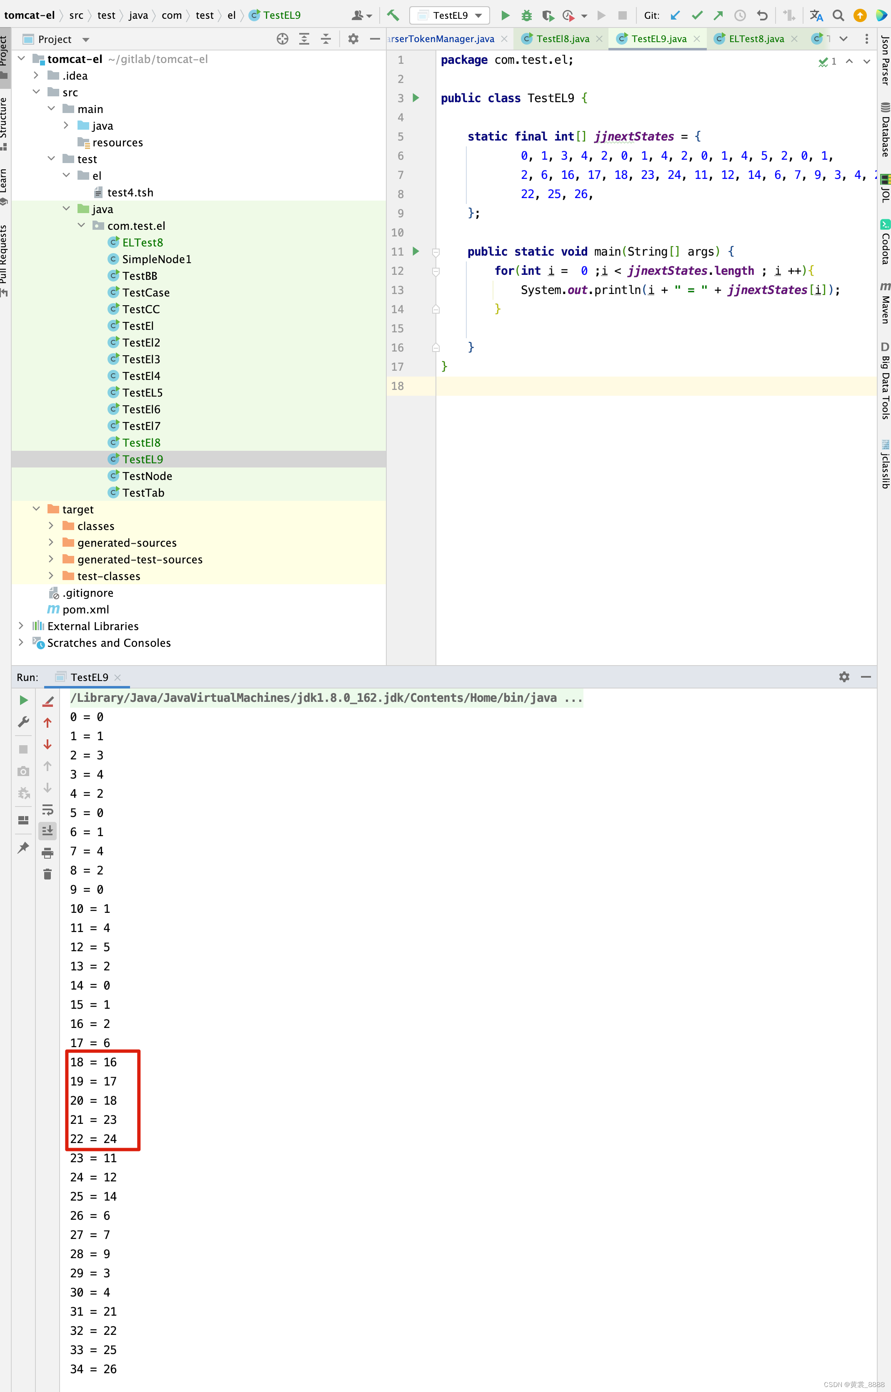This screenshot has height=1392, width=891.
Task: Collapse all nodes in Project panel
Action: point(326,39)
